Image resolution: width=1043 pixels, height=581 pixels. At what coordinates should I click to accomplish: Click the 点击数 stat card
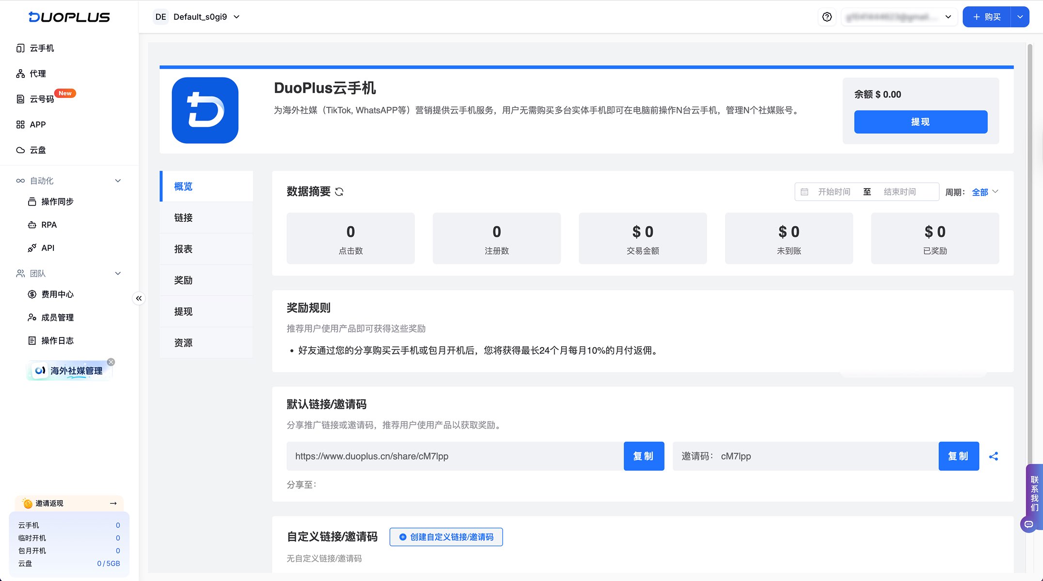tap(351, 238)
